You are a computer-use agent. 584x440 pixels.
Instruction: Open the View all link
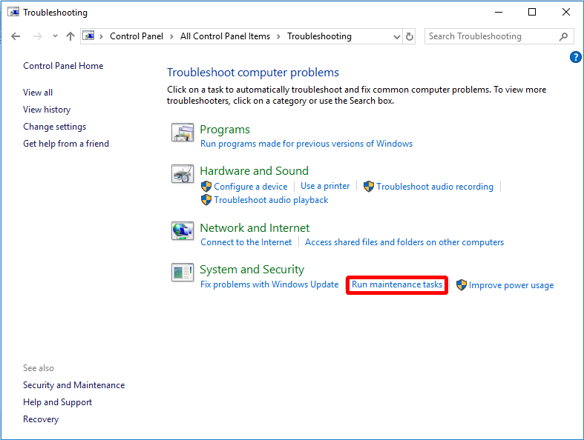click(38, 93)
